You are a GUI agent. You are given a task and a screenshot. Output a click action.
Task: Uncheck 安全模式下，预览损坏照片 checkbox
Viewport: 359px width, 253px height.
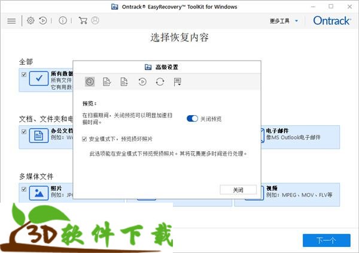[84, 139]
